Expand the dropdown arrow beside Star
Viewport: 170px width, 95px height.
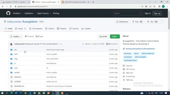[x=162, y=22]
